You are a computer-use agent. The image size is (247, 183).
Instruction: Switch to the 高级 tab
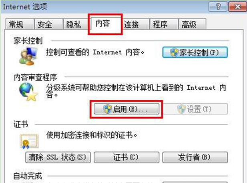point(192,24)
